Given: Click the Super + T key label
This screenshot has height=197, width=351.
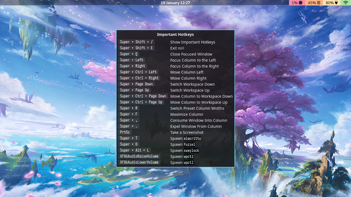Looking at the screenshot, I should pos(129,138).
